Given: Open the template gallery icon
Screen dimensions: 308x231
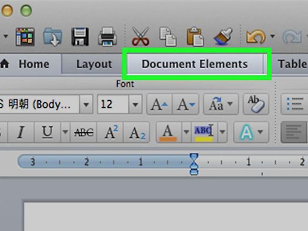Looking at the screenshot, I should 25,37.
